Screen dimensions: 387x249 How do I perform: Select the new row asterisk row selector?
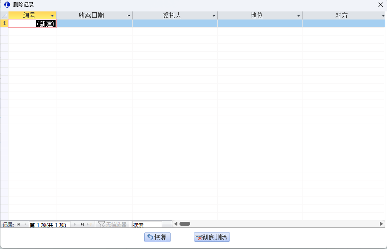[4, 23]
